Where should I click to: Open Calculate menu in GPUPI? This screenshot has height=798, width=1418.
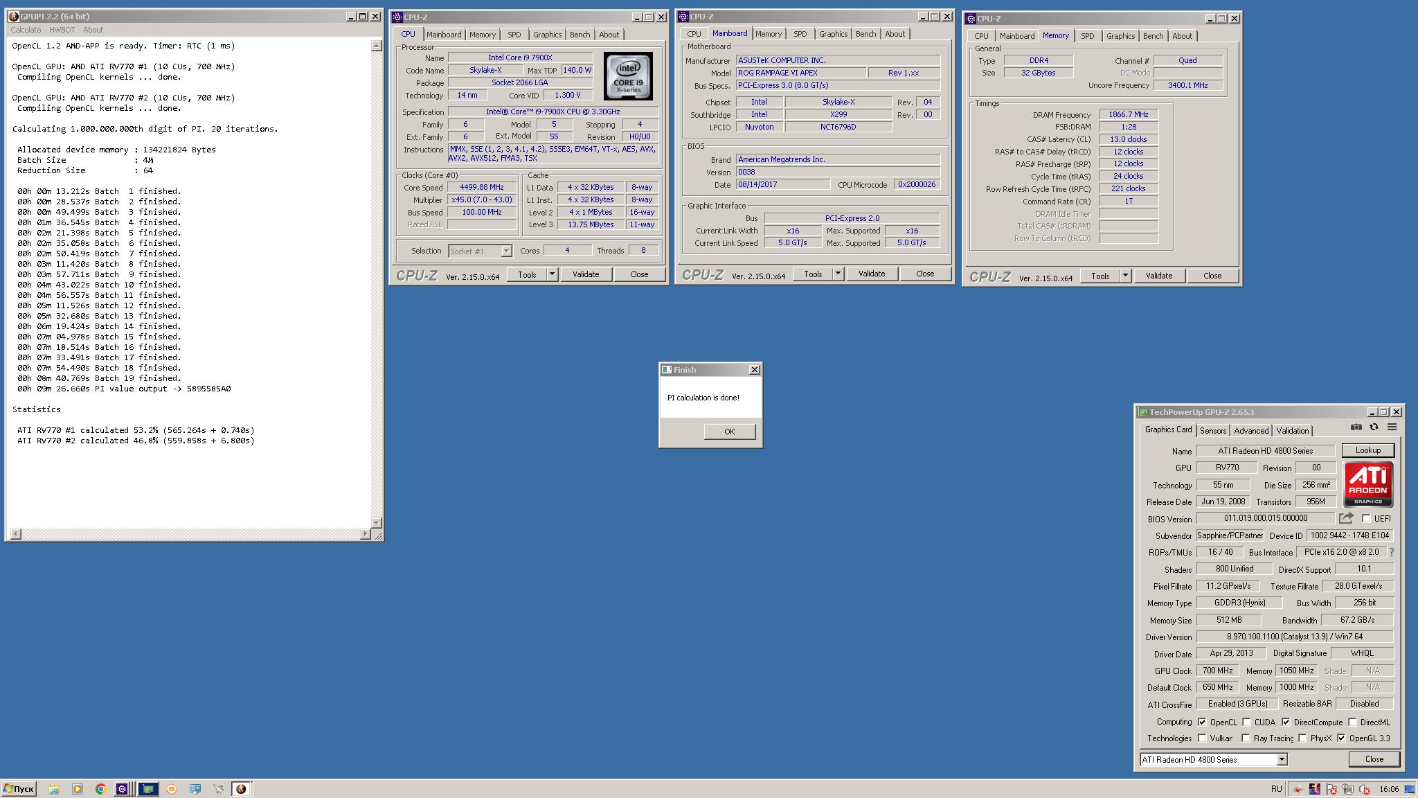coord(26,30)
